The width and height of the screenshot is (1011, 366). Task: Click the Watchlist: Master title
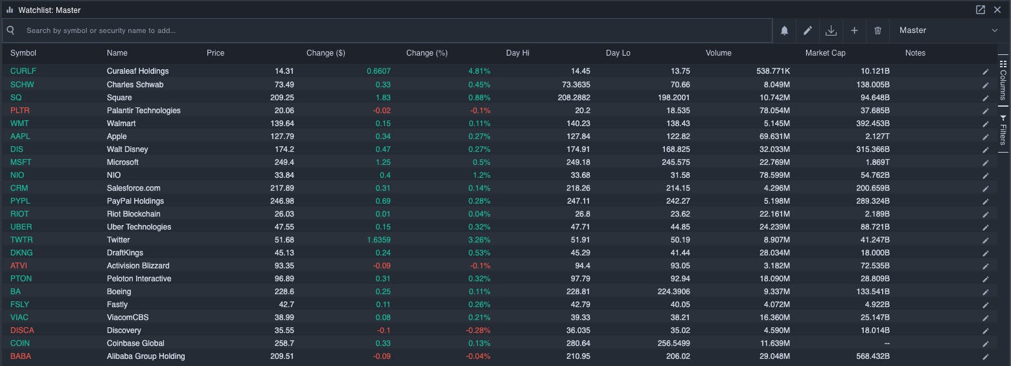click(49, 10)
